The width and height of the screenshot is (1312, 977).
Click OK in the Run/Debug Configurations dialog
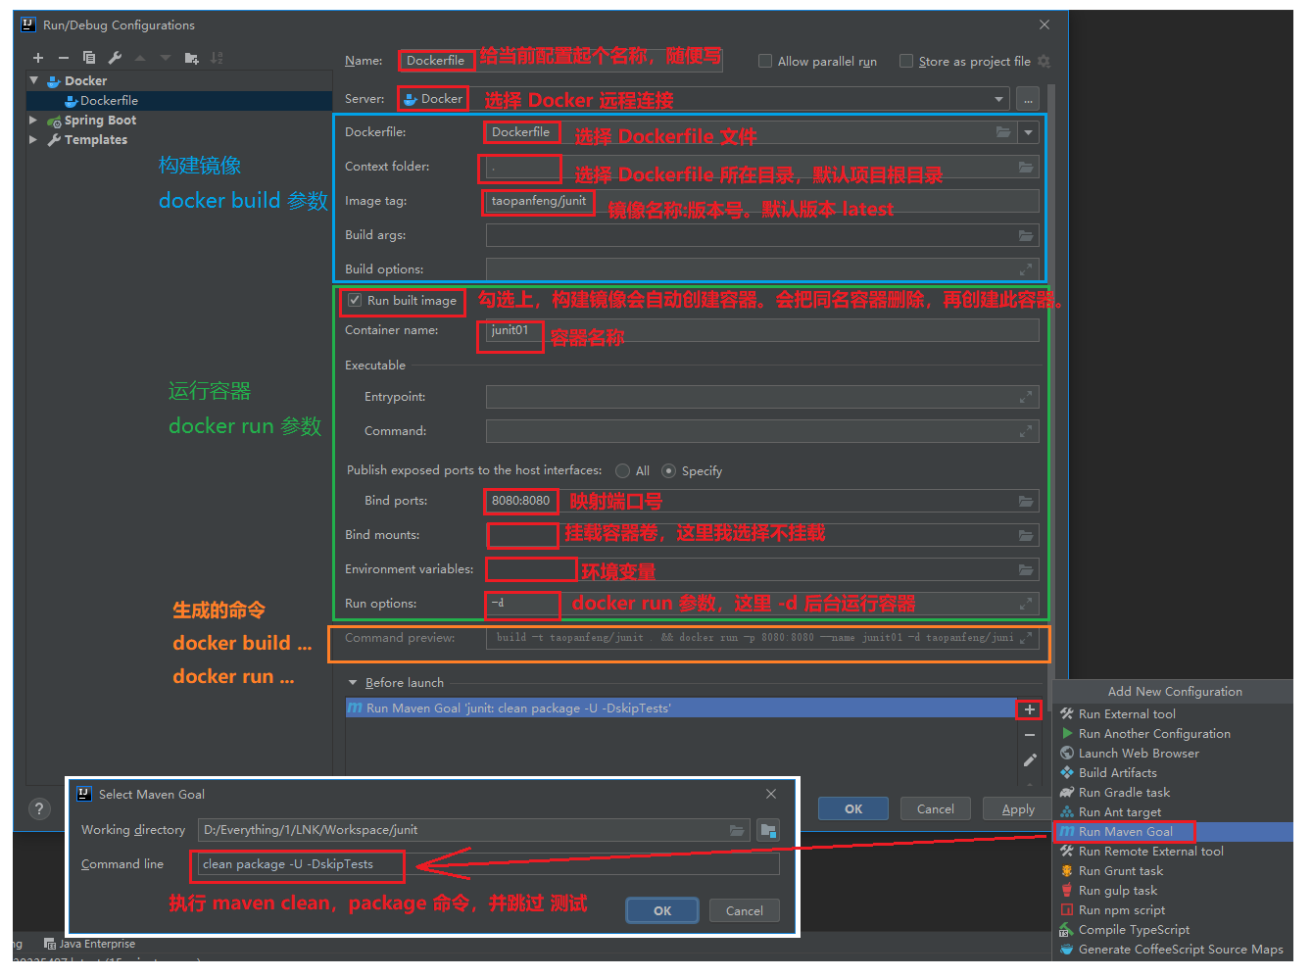coord(853,808)
